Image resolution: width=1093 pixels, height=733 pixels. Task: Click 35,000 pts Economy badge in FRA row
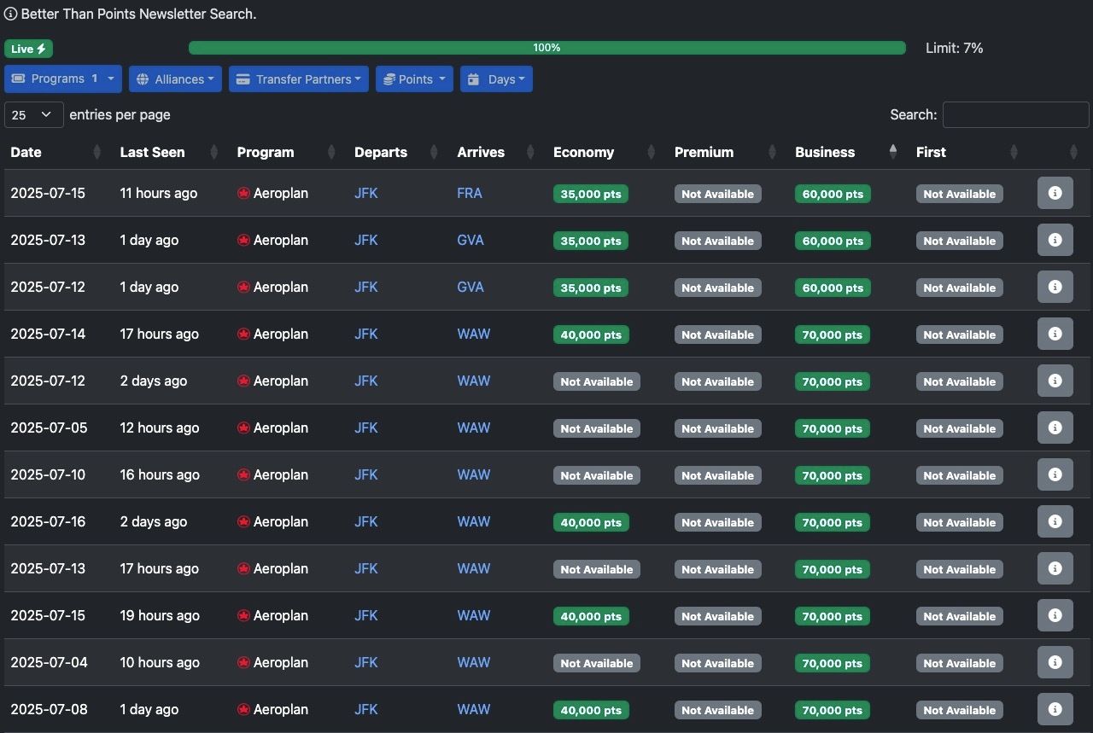(x=591, y=194)
